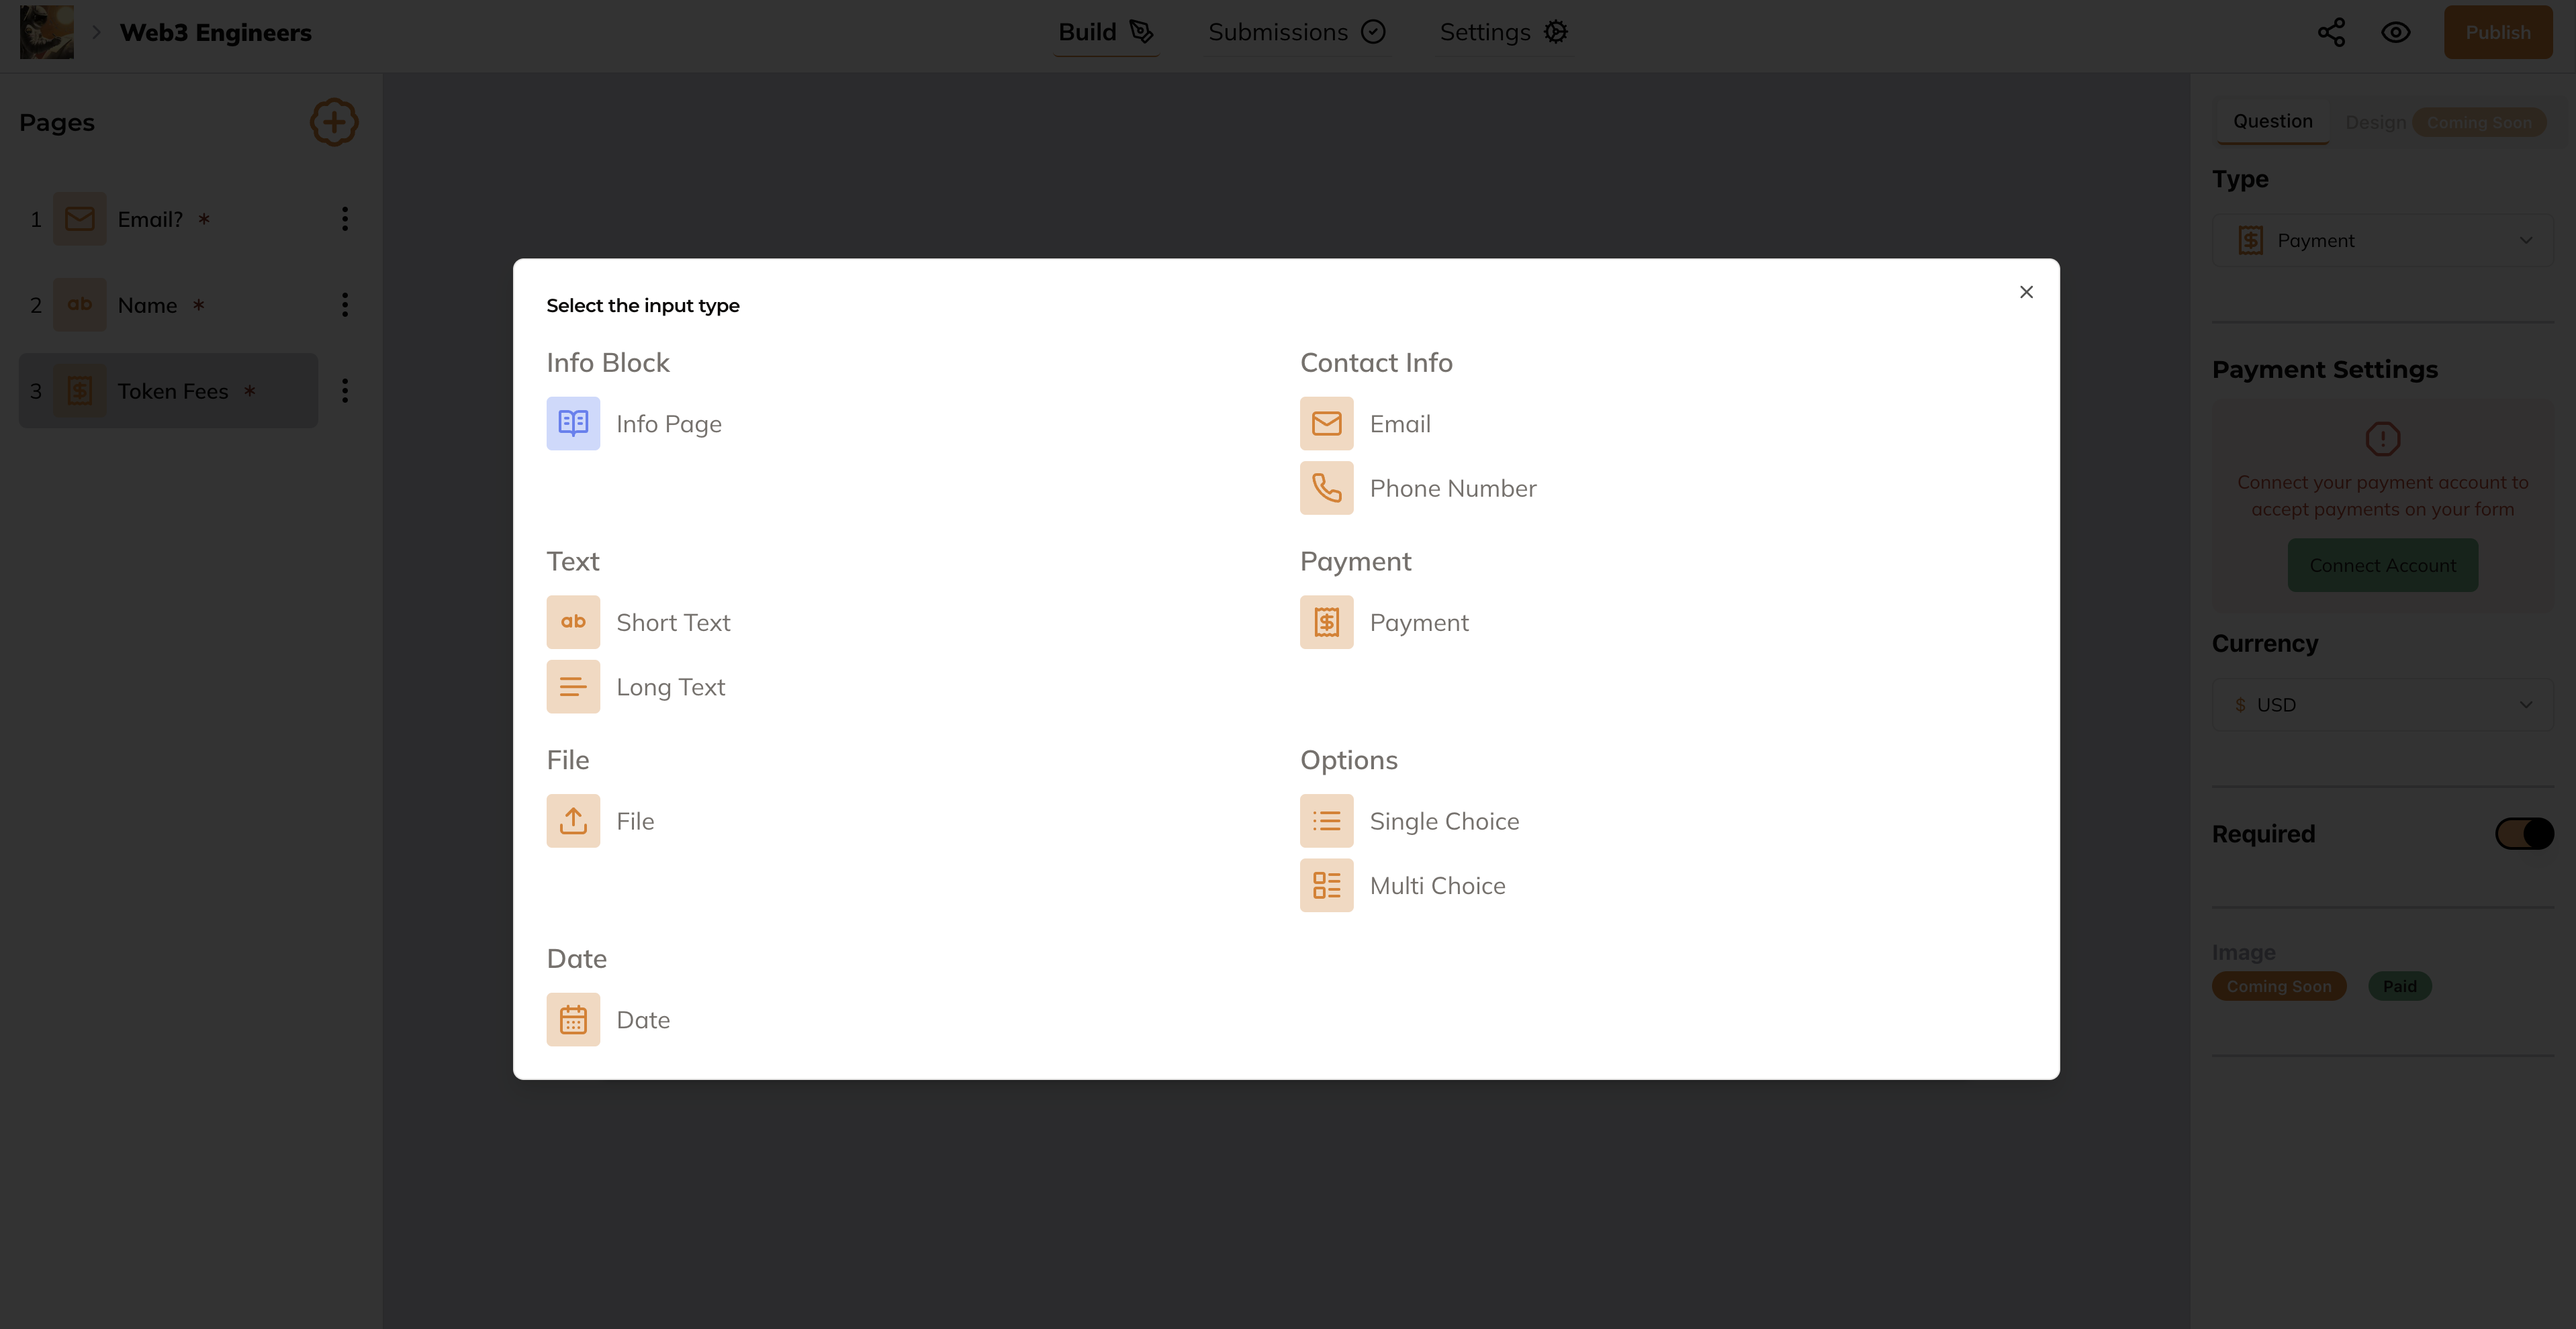This screenshot has height=1329, width=2576.
Task: Close the input type dialog
Action: pyautogui.click(x=2026, y=292)
